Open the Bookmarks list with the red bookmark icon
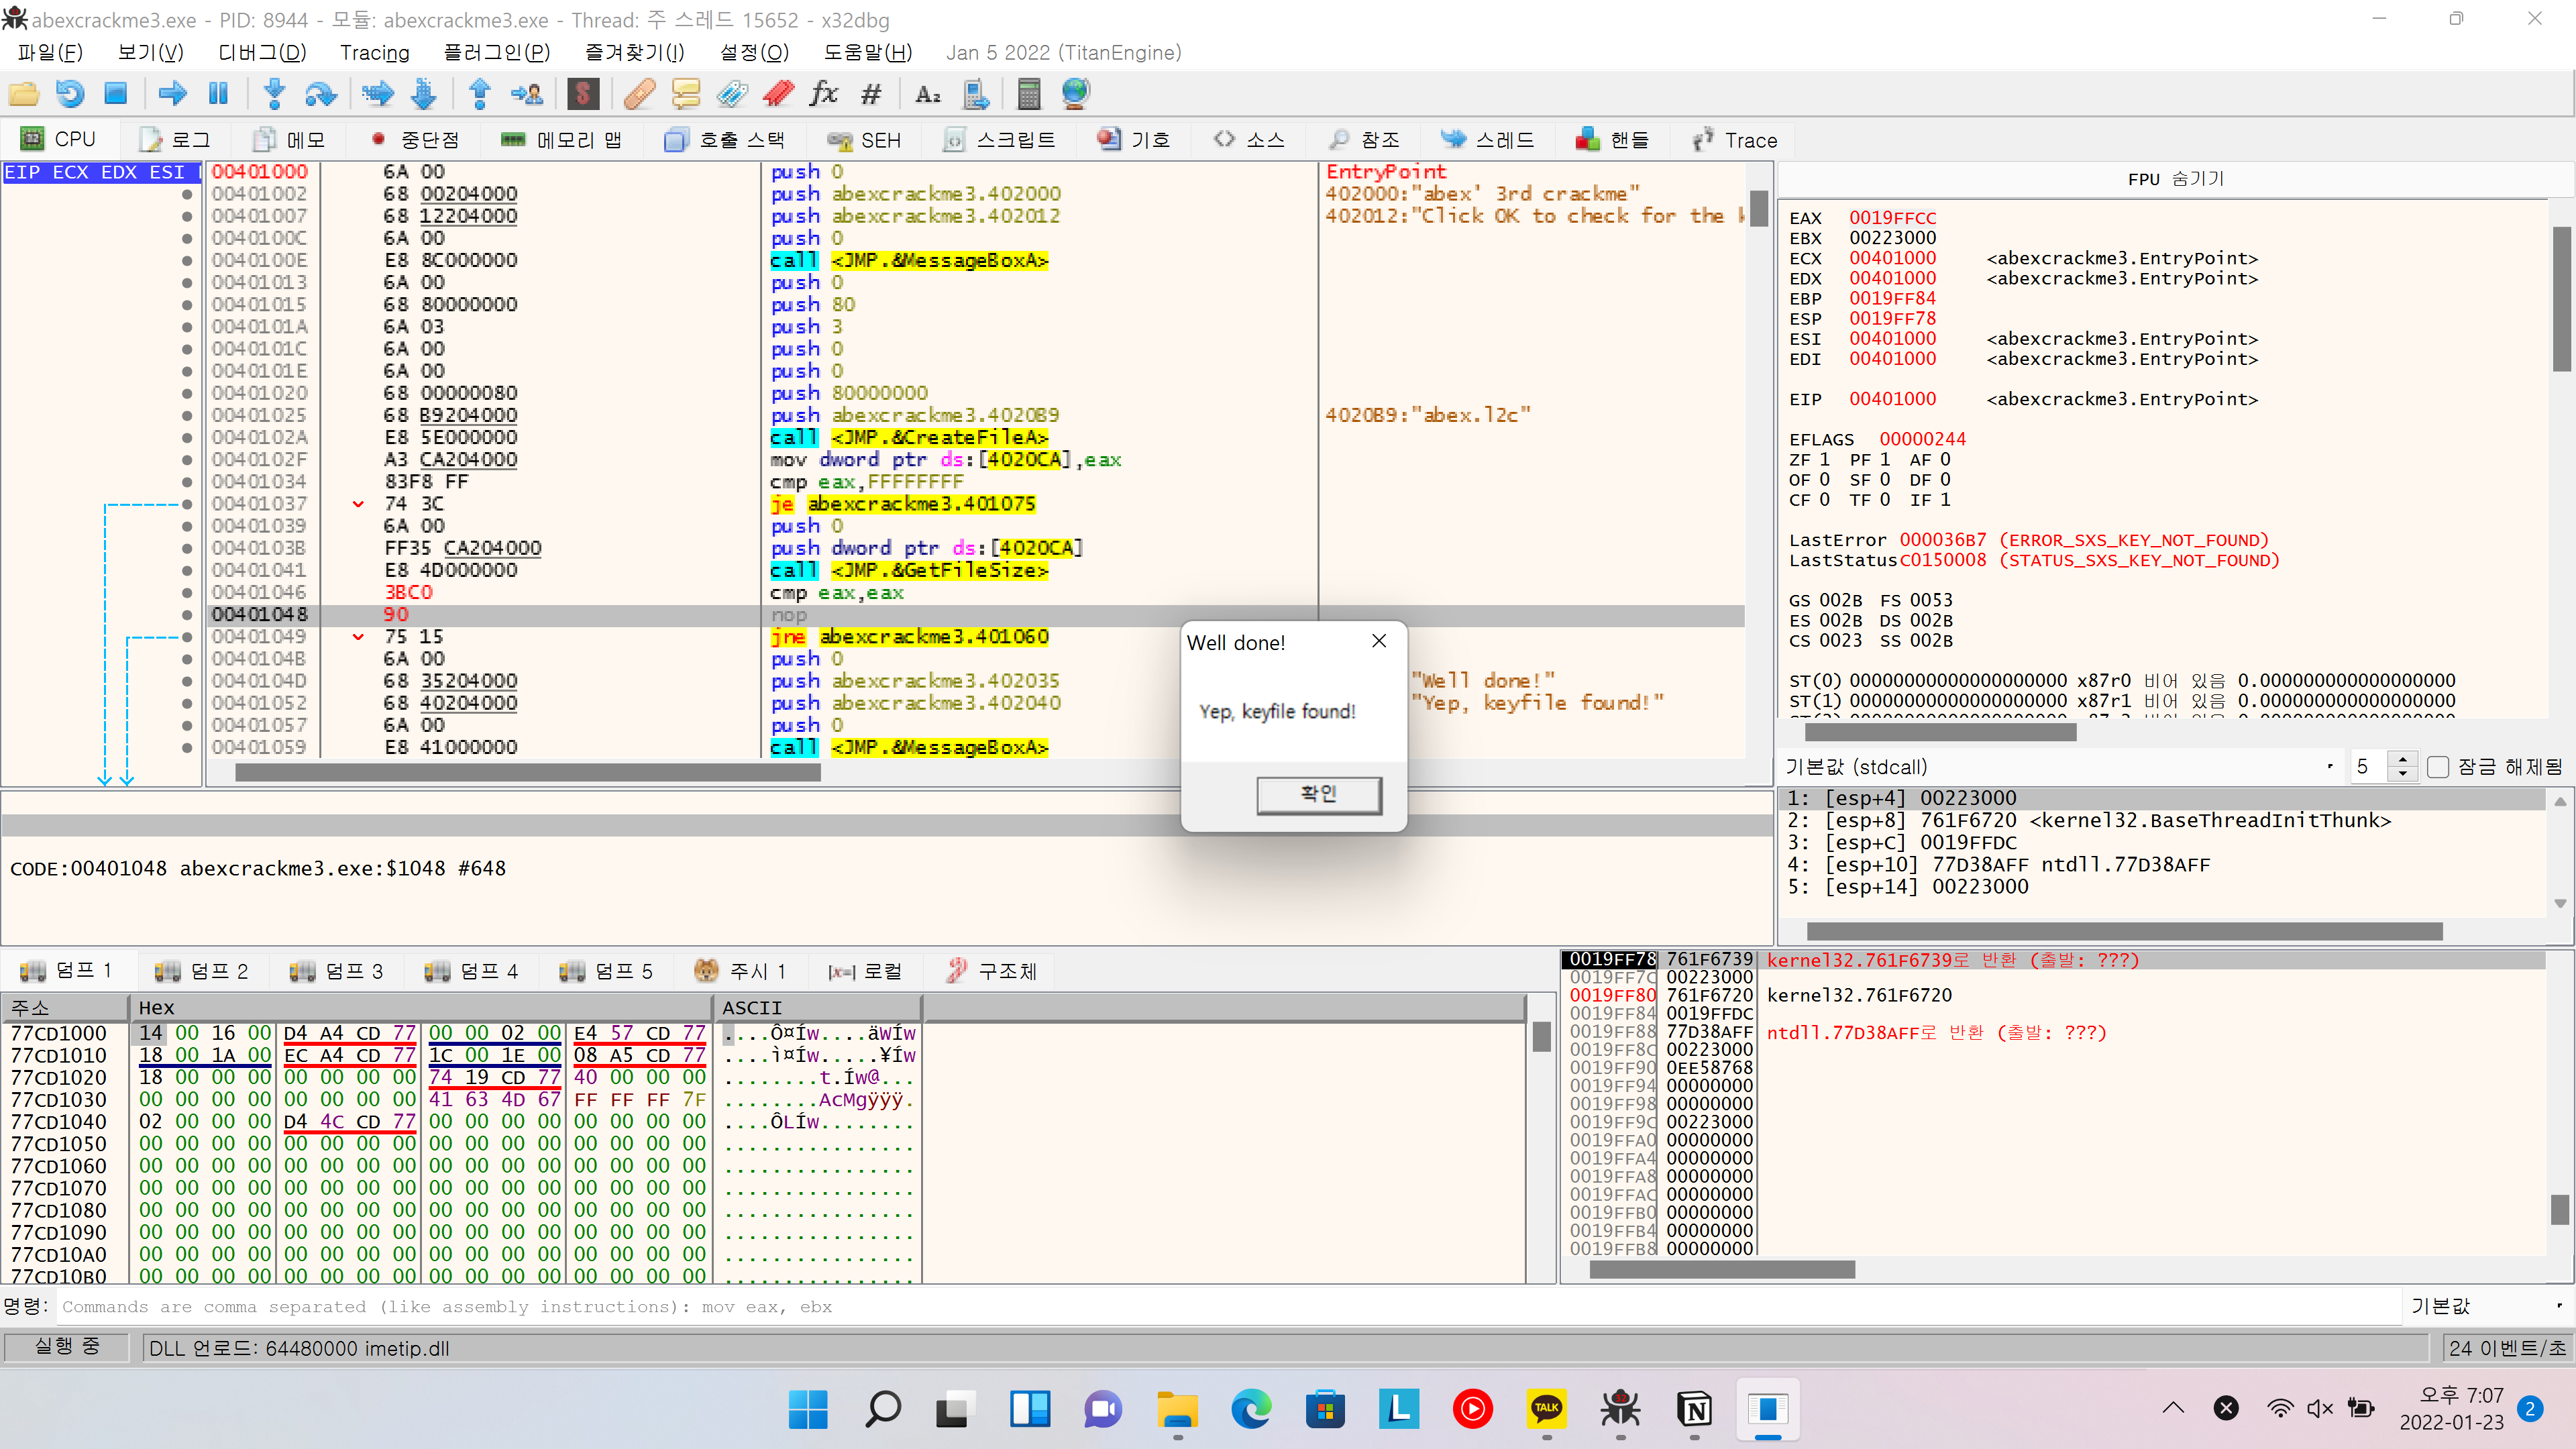This screenshot has height=1449, width=2576. click(x=778, y=94)
